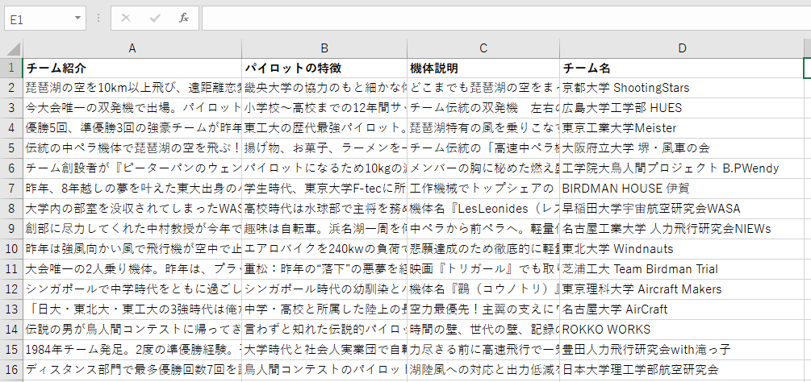Click cell C11 starting 映画『トリガール』
811x382 pixels.
click(x=483, y=269)
